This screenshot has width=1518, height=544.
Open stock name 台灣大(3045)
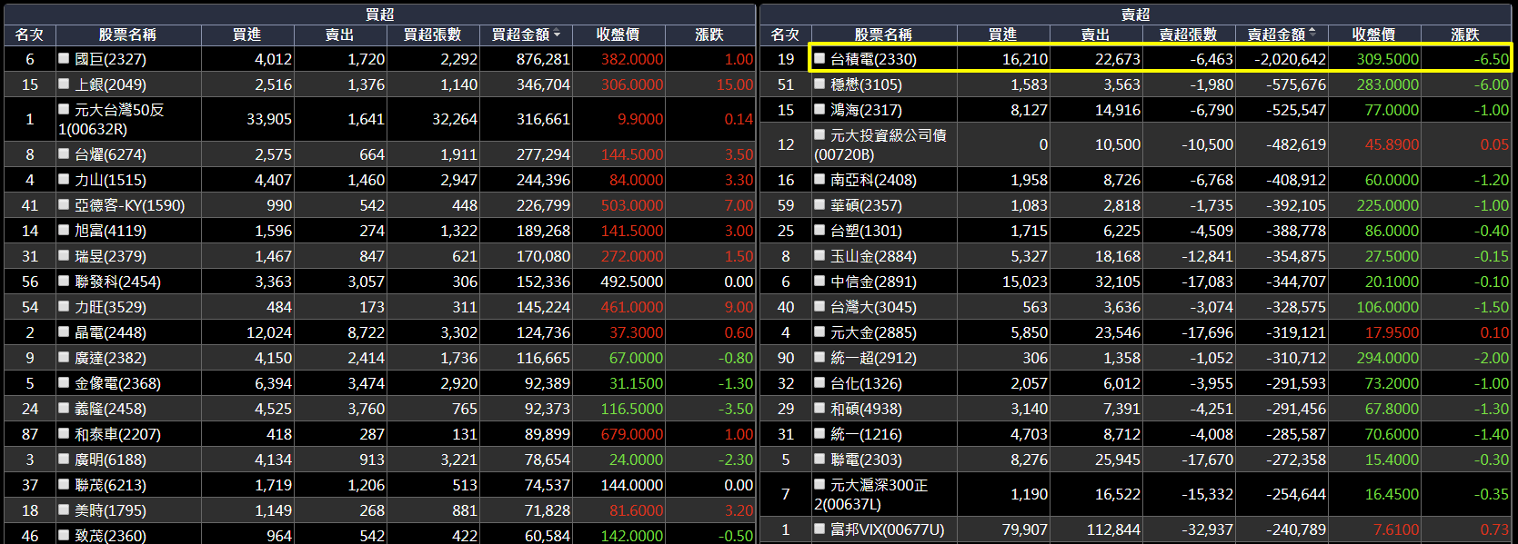[x=873, y=307]
